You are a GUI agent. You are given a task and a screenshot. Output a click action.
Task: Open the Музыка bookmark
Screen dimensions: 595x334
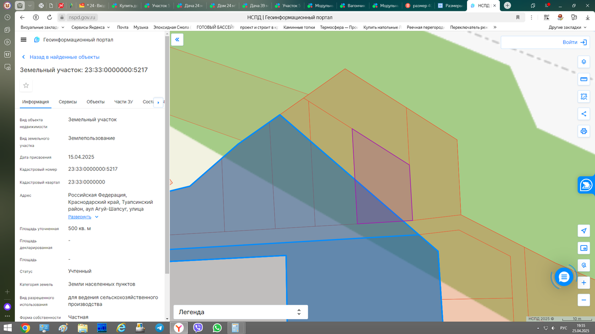pos(141,27)
